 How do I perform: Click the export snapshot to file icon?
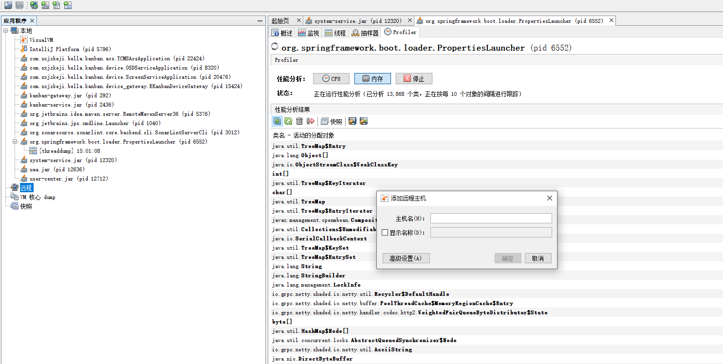pyautogui.click(x=352, y=121)
